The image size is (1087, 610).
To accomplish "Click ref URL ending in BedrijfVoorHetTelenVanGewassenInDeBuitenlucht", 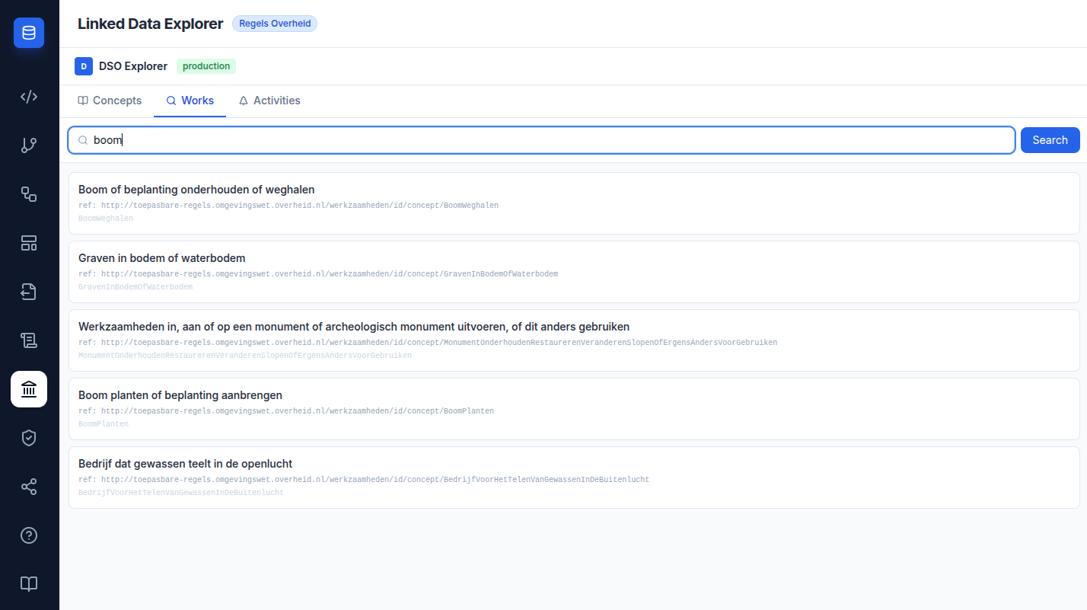I will pyautogui.click(x=364, y=480).
